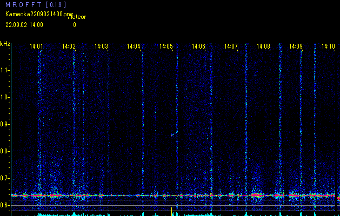Click the 0.7 kHz frequency label
This screenshot has height=216, width=340.
pos(4,178)
